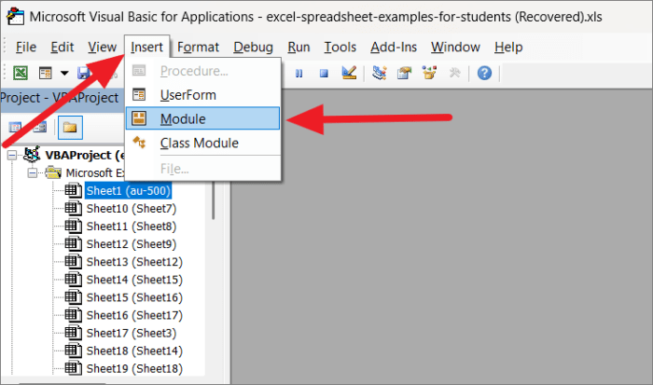Choose Module from Insert menu
Screen dimensions: 653x385
[x=202, y=118]
